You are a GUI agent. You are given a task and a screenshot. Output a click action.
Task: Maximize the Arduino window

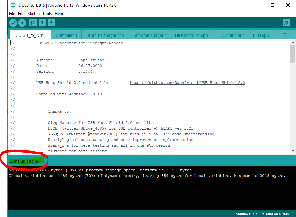point(273,5)
